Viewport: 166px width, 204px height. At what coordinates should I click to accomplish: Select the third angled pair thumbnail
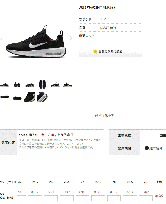click(x=30, y=85)
